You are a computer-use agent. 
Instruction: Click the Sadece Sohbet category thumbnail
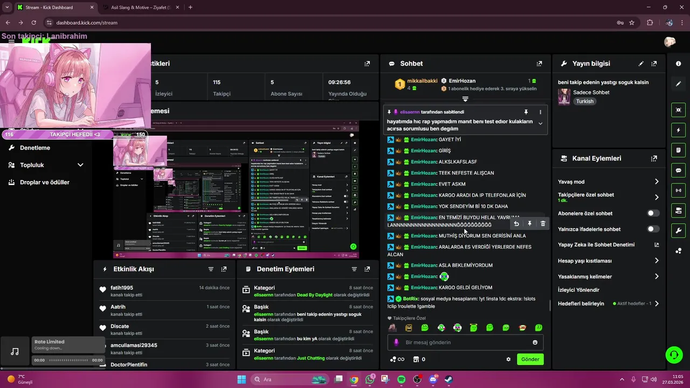[564, 96]
